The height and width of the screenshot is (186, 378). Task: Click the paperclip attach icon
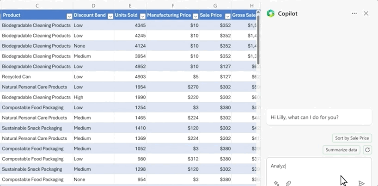tap(288, 183)
